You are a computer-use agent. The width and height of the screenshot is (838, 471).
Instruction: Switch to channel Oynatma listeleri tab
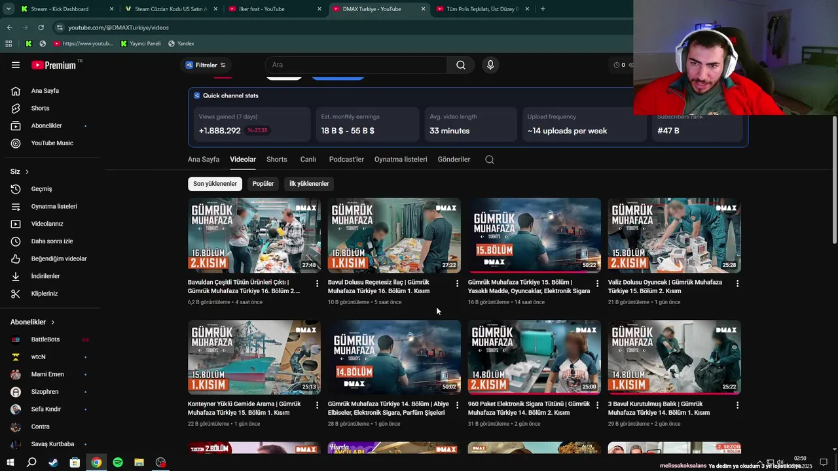click(401, 160)
